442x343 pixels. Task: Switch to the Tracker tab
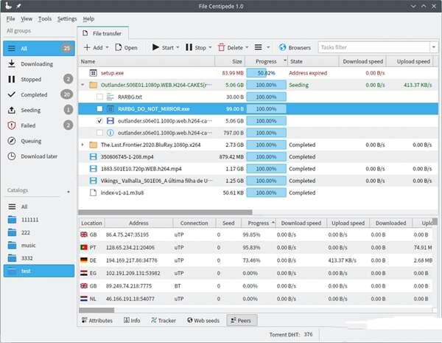click(164, 320)
